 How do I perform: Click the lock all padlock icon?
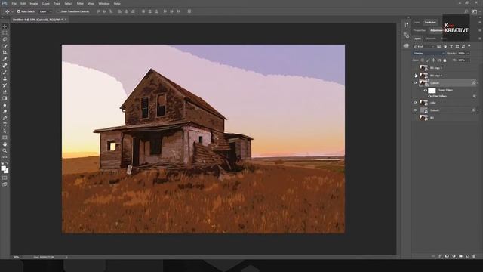(445, 60)
